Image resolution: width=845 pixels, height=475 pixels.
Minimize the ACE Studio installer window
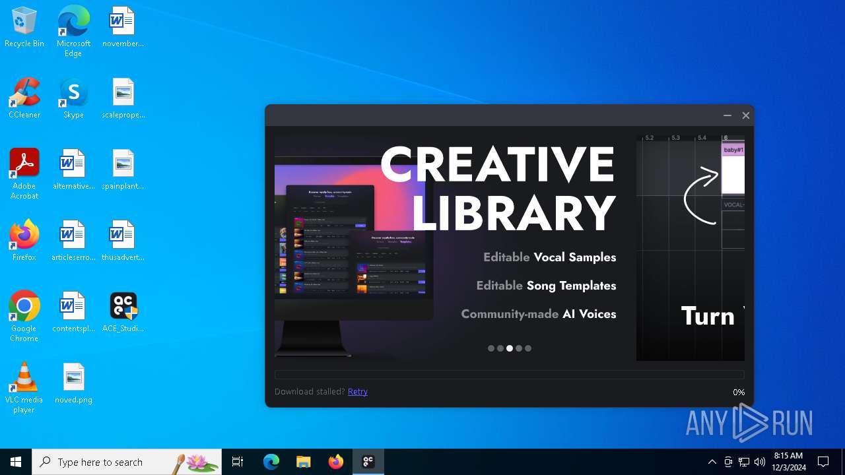tap(727, 115)
